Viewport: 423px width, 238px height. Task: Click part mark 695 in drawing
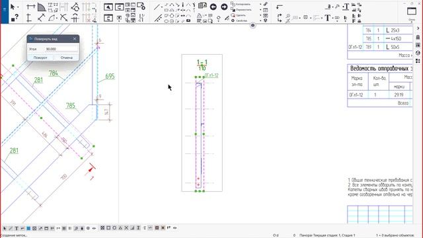(x=110, y=76)
